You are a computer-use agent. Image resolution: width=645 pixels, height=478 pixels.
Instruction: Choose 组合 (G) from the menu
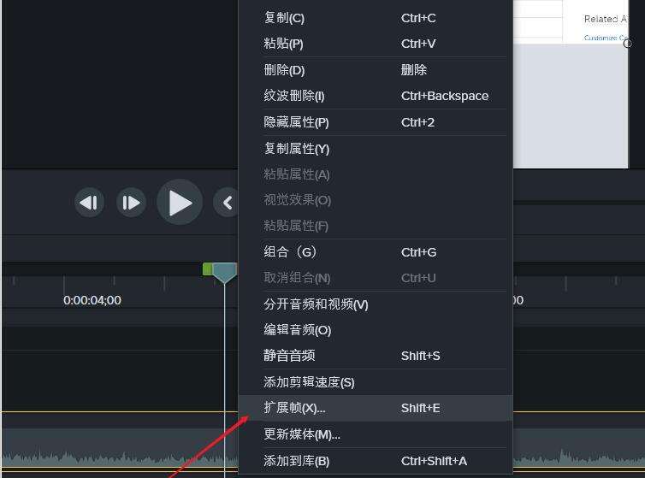(x=376, y=252)
